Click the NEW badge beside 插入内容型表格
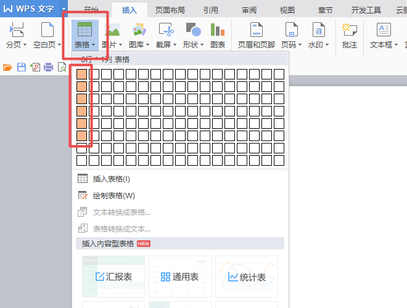This screenshot has width=407, height=308. point(144,244)
